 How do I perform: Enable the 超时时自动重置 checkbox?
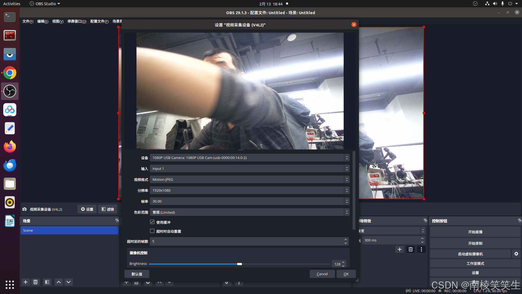(152, 231)
